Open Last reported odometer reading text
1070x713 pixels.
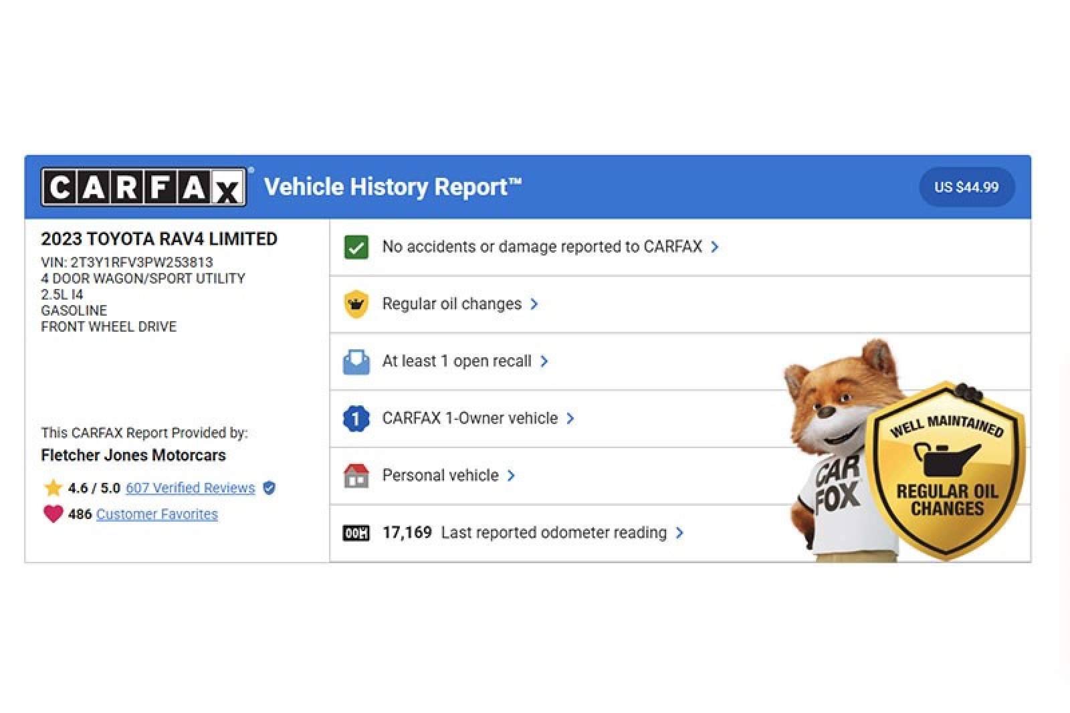pyautogui.click(x=554, y=533)
